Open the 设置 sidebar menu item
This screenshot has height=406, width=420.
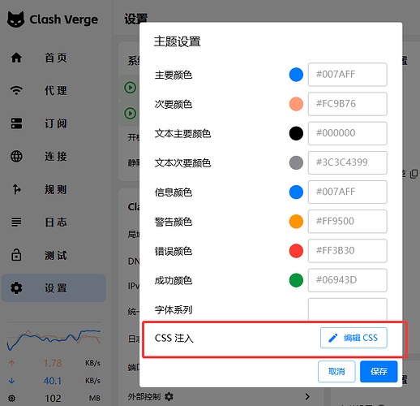(54, 287)
